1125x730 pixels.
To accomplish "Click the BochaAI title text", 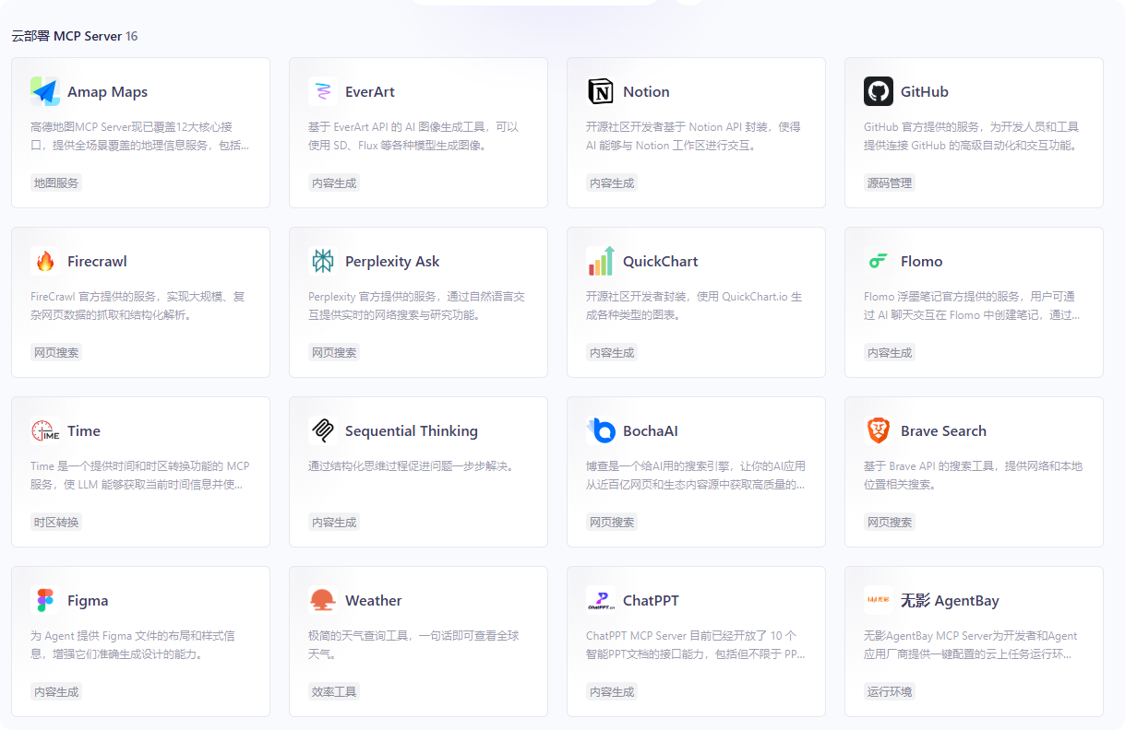I will click(651, 431).
